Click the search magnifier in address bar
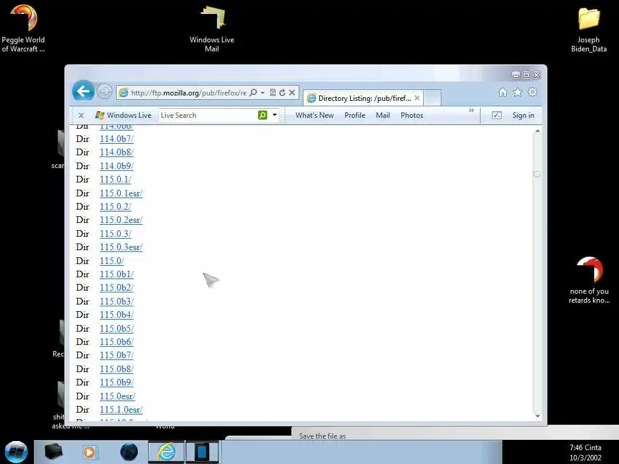The height and width of the screenshot is (464, 619). point(253,92)
